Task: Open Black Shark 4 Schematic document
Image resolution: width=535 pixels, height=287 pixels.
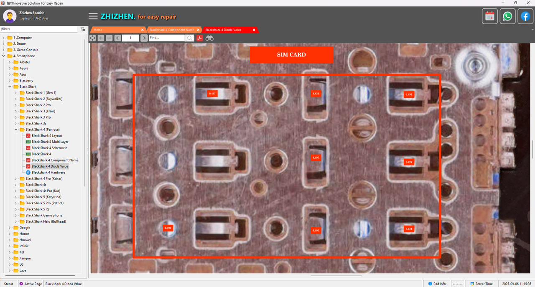Action: click(49, 148)
